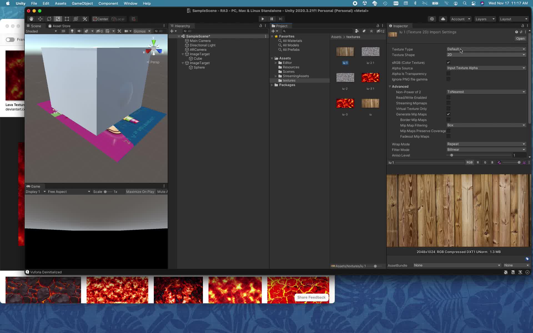Open Alpha Source dropdown
This screenshot has width=533, height=333.
[x=486, y=68]
